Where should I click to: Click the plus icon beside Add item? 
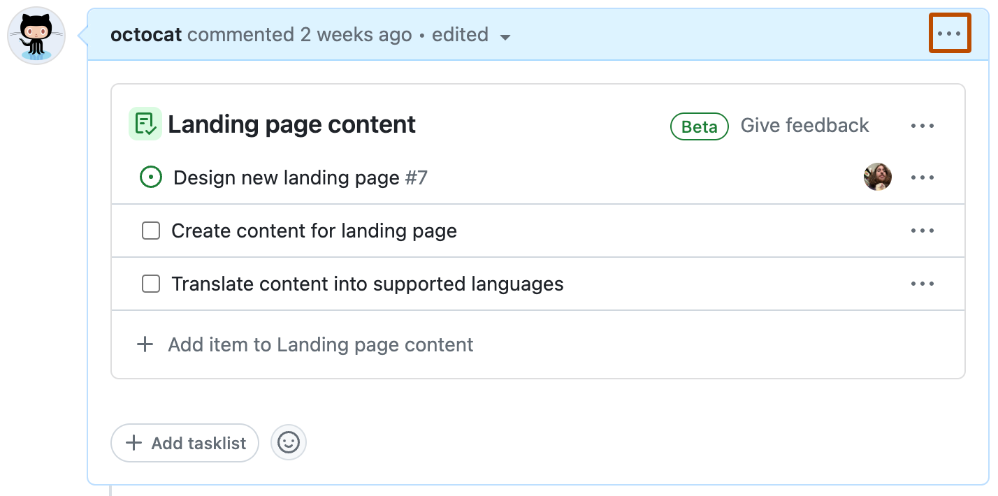[x=145, y=344]
